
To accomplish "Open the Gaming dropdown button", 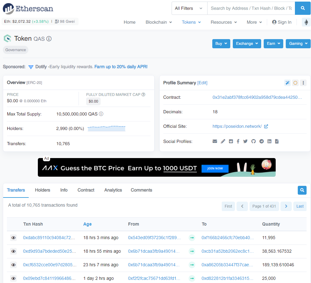I will (x=298, y=44).
